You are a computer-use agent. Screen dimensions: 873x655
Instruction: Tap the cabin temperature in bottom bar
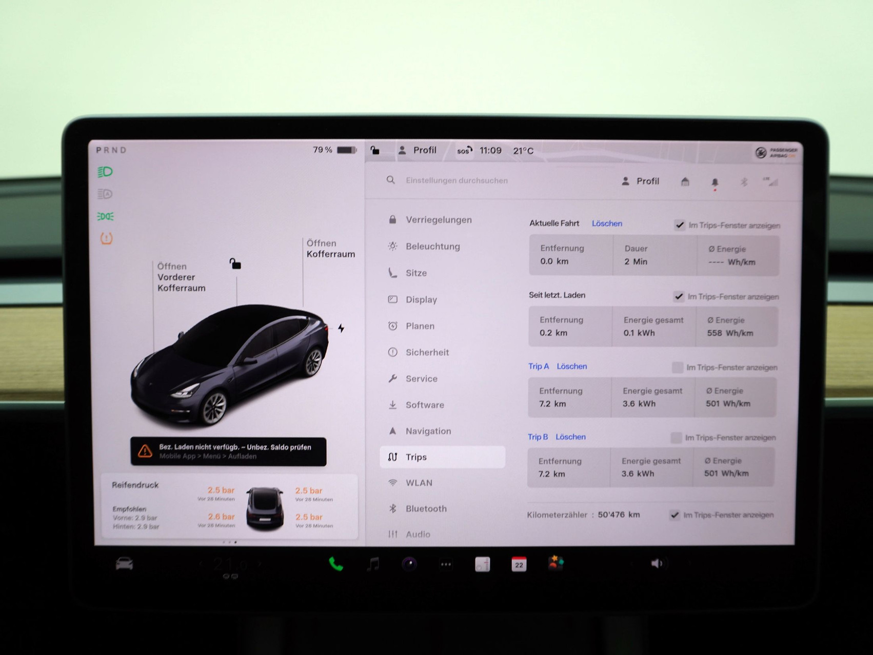tap(231, 564)
